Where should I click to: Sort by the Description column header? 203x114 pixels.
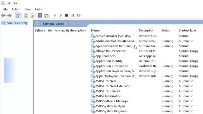point(147,30)
